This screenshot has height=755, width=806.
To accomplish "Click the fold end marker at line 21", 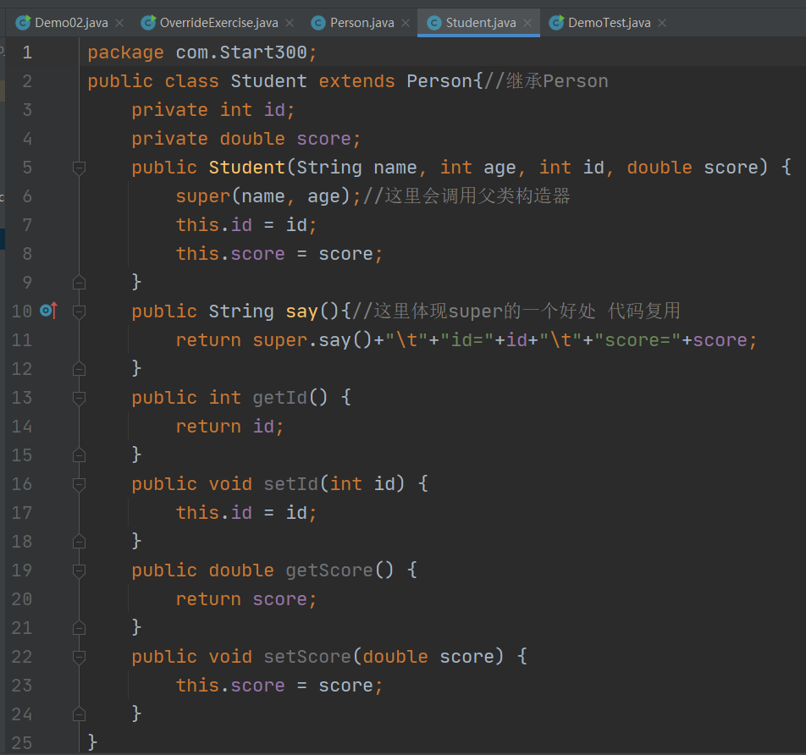I will (79, 628).
